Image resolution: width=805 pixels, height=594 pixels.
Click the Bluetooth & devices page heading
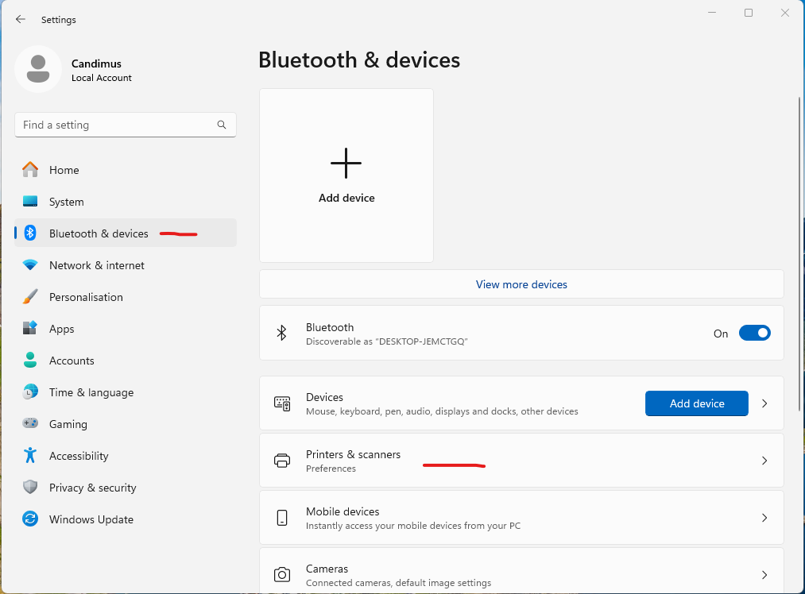point(359,60)
